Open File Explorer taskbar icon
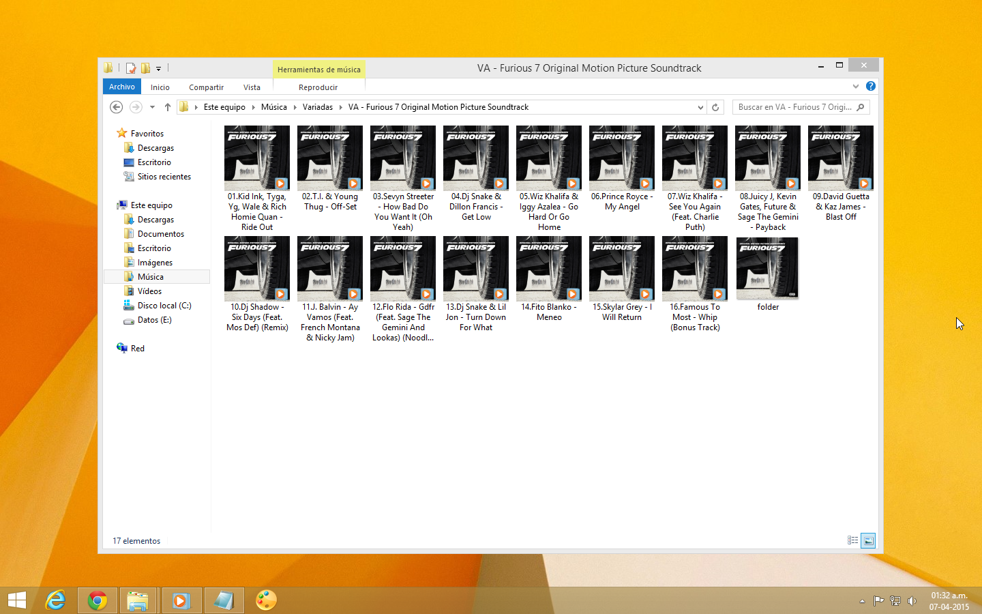This screenshot has height=614, width=982. click(x=138, y=600)
